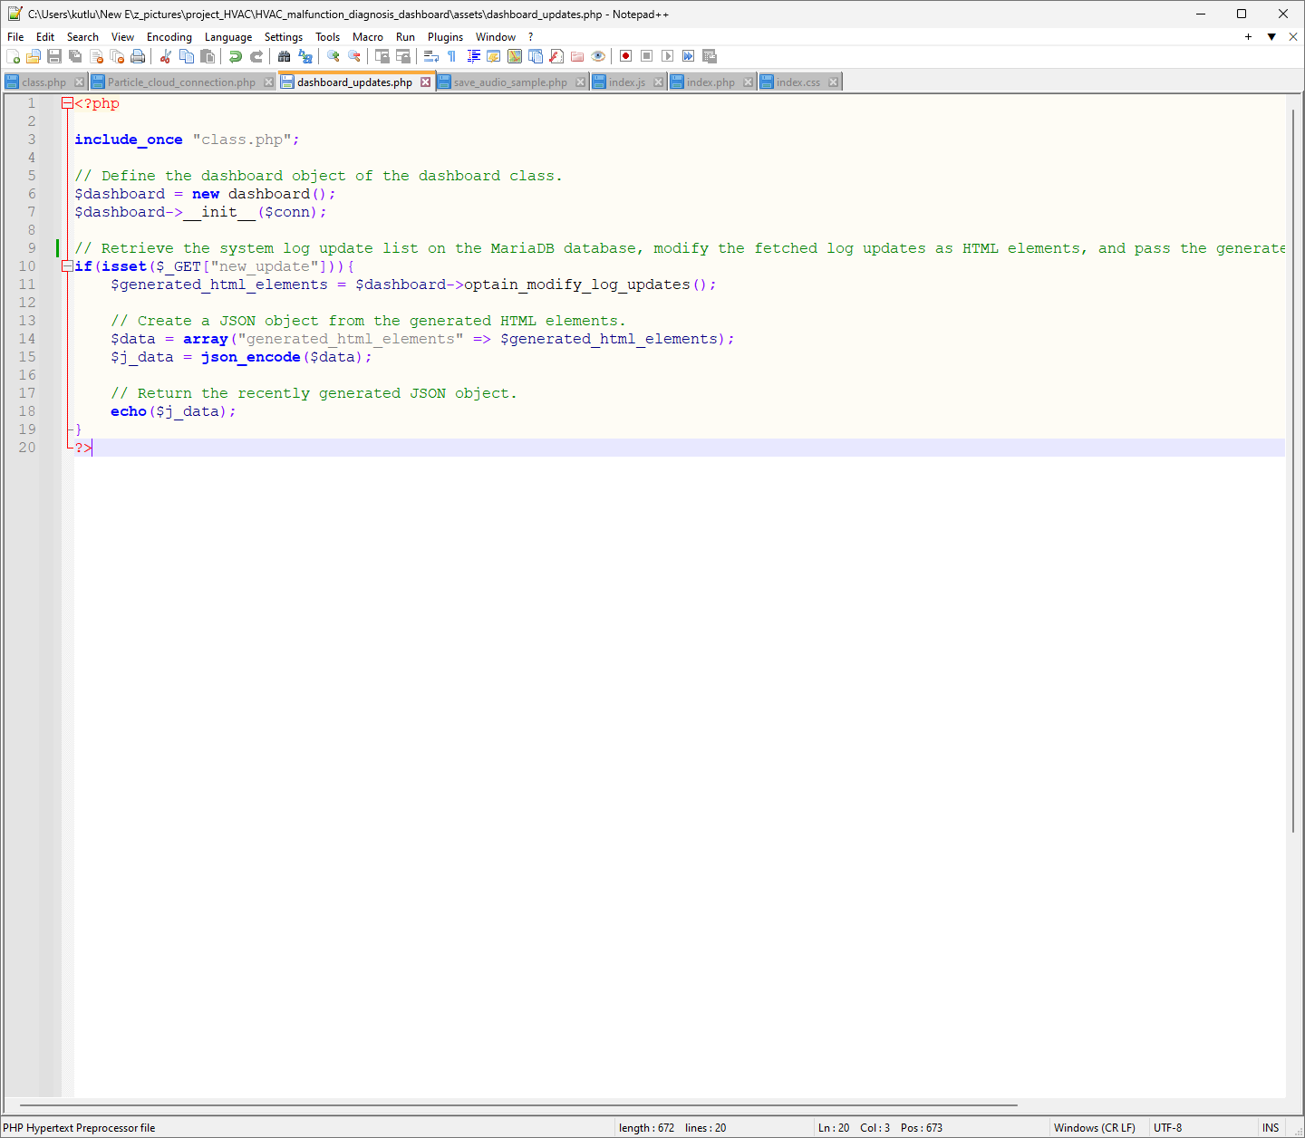Click the Zoom In magnifier icon
The height and width of the screenshot is (1138, 1305).
tap(333, 56)
